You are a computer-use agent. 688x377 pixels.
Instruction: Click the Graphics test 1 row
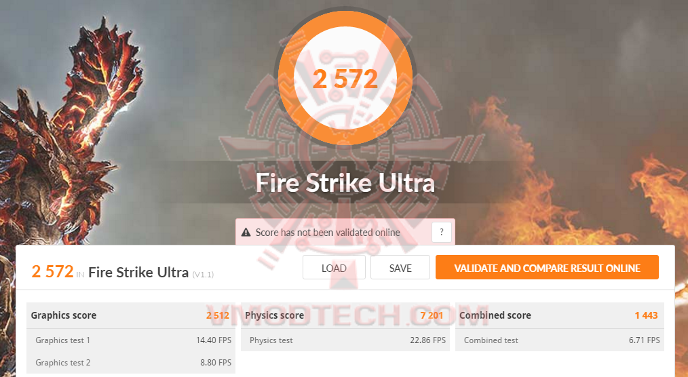click(x=131, y=340)
